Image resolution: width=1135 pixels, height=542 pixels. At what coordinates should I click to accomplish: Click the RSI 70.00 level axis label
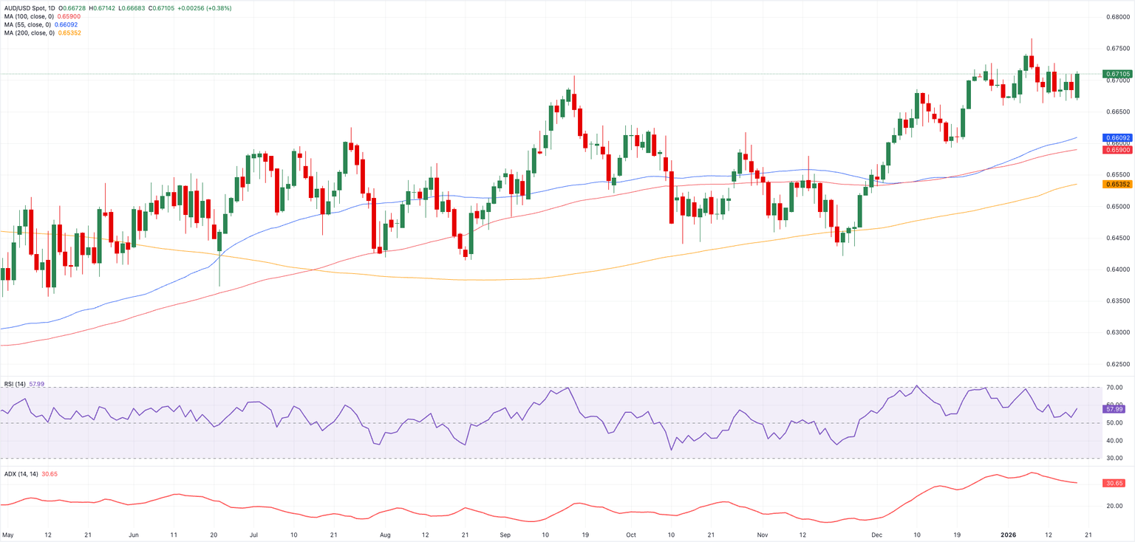coord(1114,388)
